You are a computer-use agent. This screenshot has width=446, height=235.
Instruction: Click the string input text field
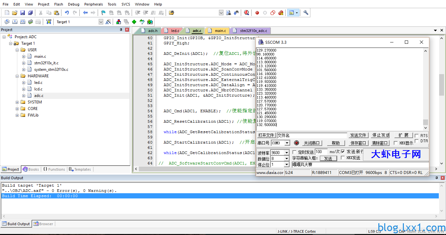(x=360, y=165)
